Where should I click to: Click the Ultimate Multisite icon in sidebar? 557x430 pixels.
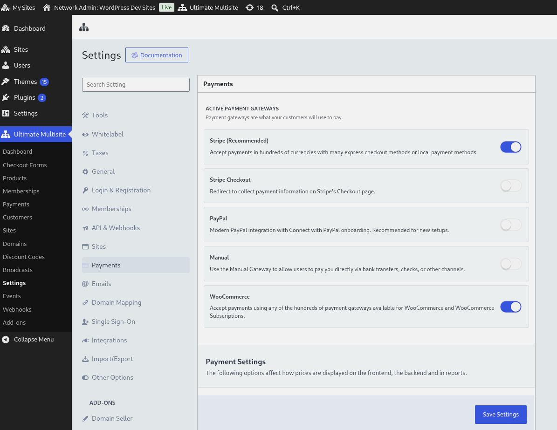tap(6, 134)
